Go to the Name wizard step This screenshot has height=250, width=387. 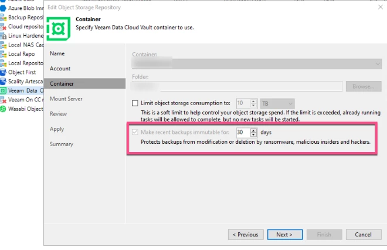click(57, 53)
